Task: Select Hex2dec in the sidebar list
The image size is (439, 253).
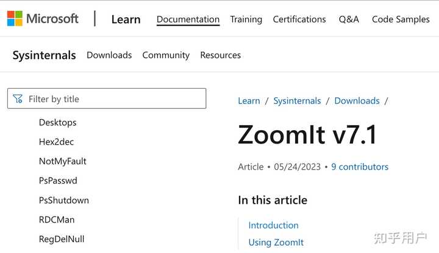Action: point(56,142)
